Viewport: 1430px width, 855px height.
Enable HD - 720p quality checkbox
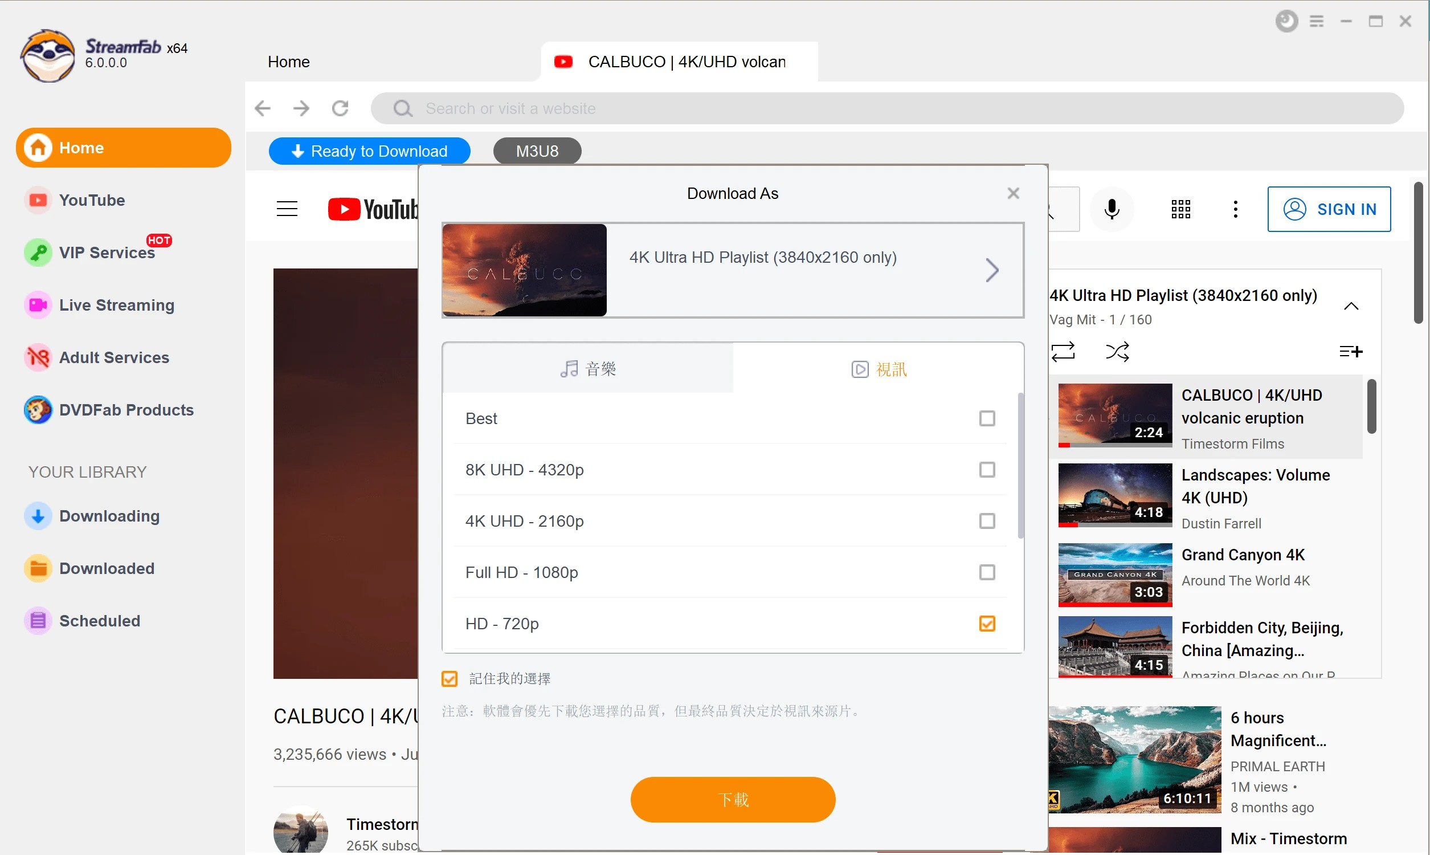[987, 624]
